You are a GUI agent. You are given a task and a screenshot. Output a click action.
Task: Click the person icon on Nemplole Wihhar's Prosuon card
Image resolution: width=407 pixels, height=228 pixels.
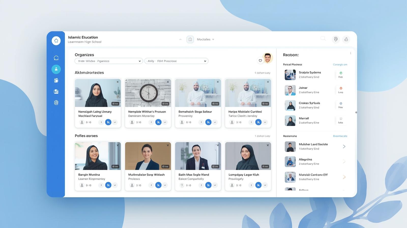point(132,122)
